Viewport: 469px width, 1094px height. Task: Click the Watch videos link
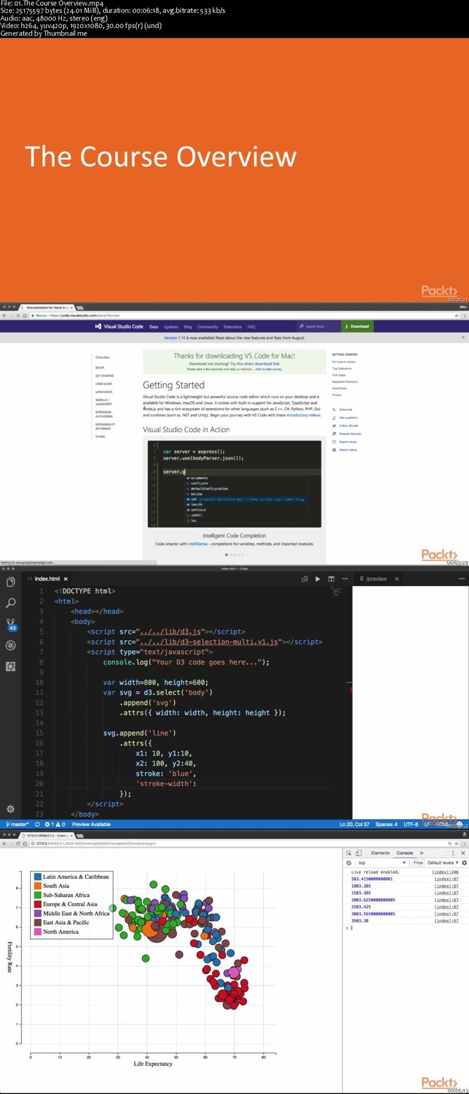pyautogui.click(x=345, y=450)
